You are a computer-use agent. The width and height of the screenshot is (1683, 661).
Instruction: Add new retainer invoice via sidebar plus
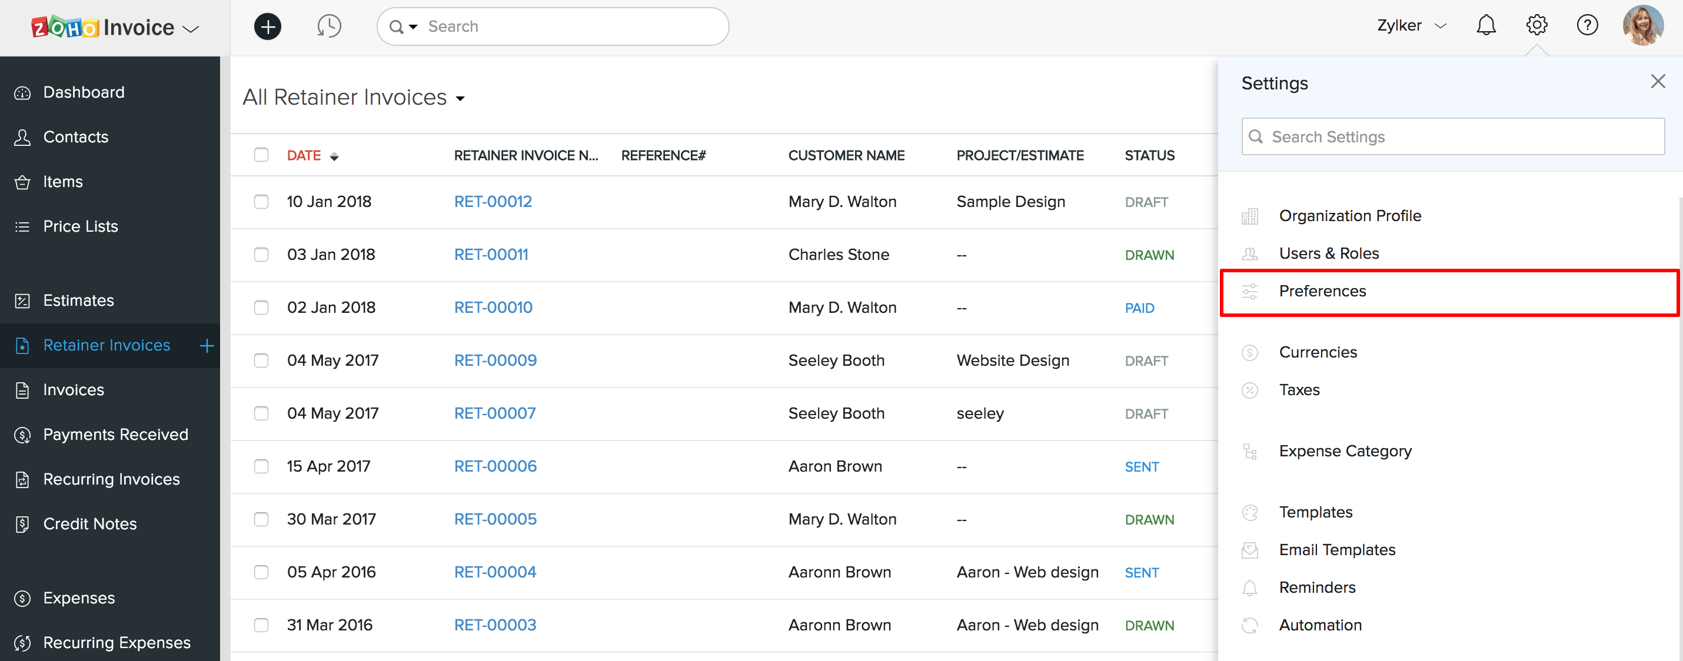click(207, 346)
